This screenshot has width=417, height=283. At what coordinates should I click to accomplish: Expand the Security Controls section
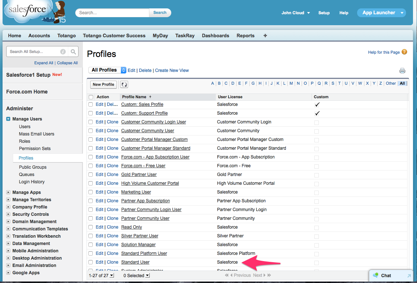[8, 214]
